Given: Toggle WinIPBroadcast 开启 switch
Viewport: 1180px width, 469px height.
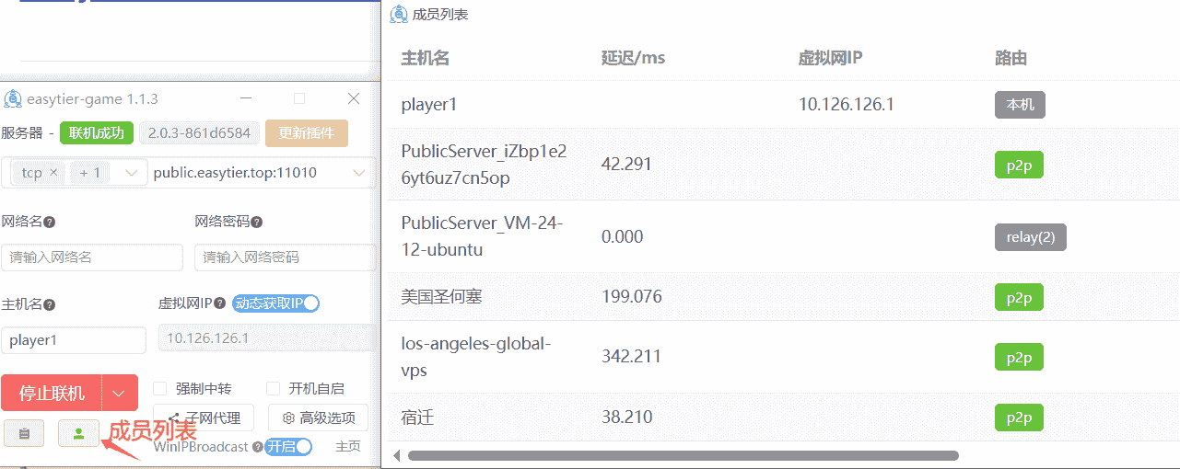Looking at the screenshot, I should click(288, 447).
